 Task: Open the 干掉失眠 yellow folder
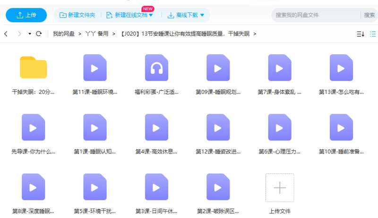33,68
